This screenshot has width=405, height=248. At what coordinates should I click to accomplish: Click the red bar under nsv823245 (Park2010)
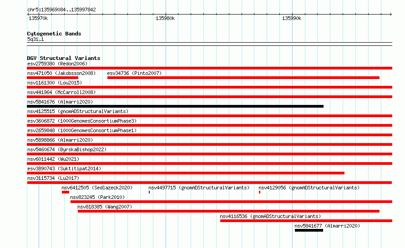[232, 202]
